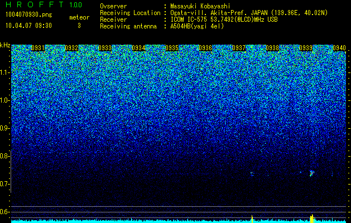
Task: Click the kHz axis unit label
Action: tap(5, 45)
